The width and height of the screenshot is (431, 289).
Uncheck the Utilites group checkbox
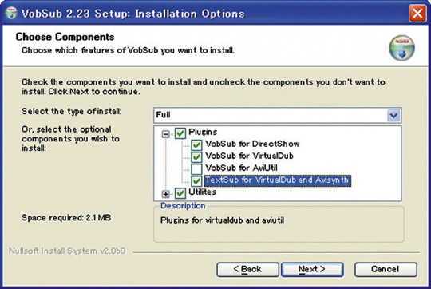[x=180, y=193]
